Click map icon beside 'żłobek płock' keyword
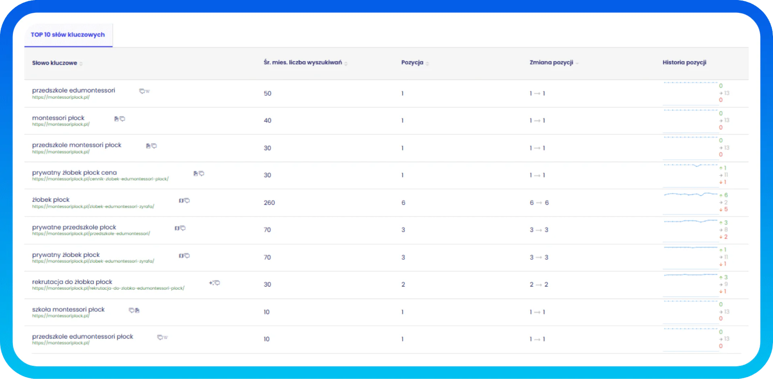The width and height of the screenshot is (773, 379). (181, 201)
